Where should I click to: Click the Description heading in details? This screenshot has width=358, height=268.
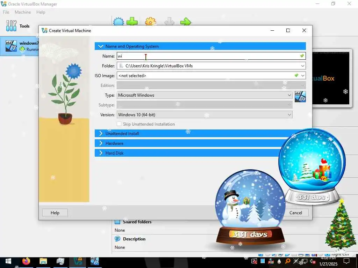tap(134, 239)
